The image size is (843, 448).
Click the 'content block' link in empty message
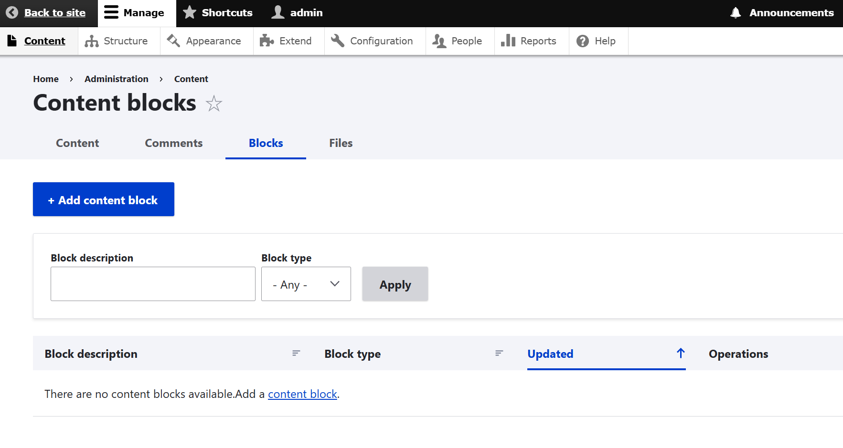[302, 394]
